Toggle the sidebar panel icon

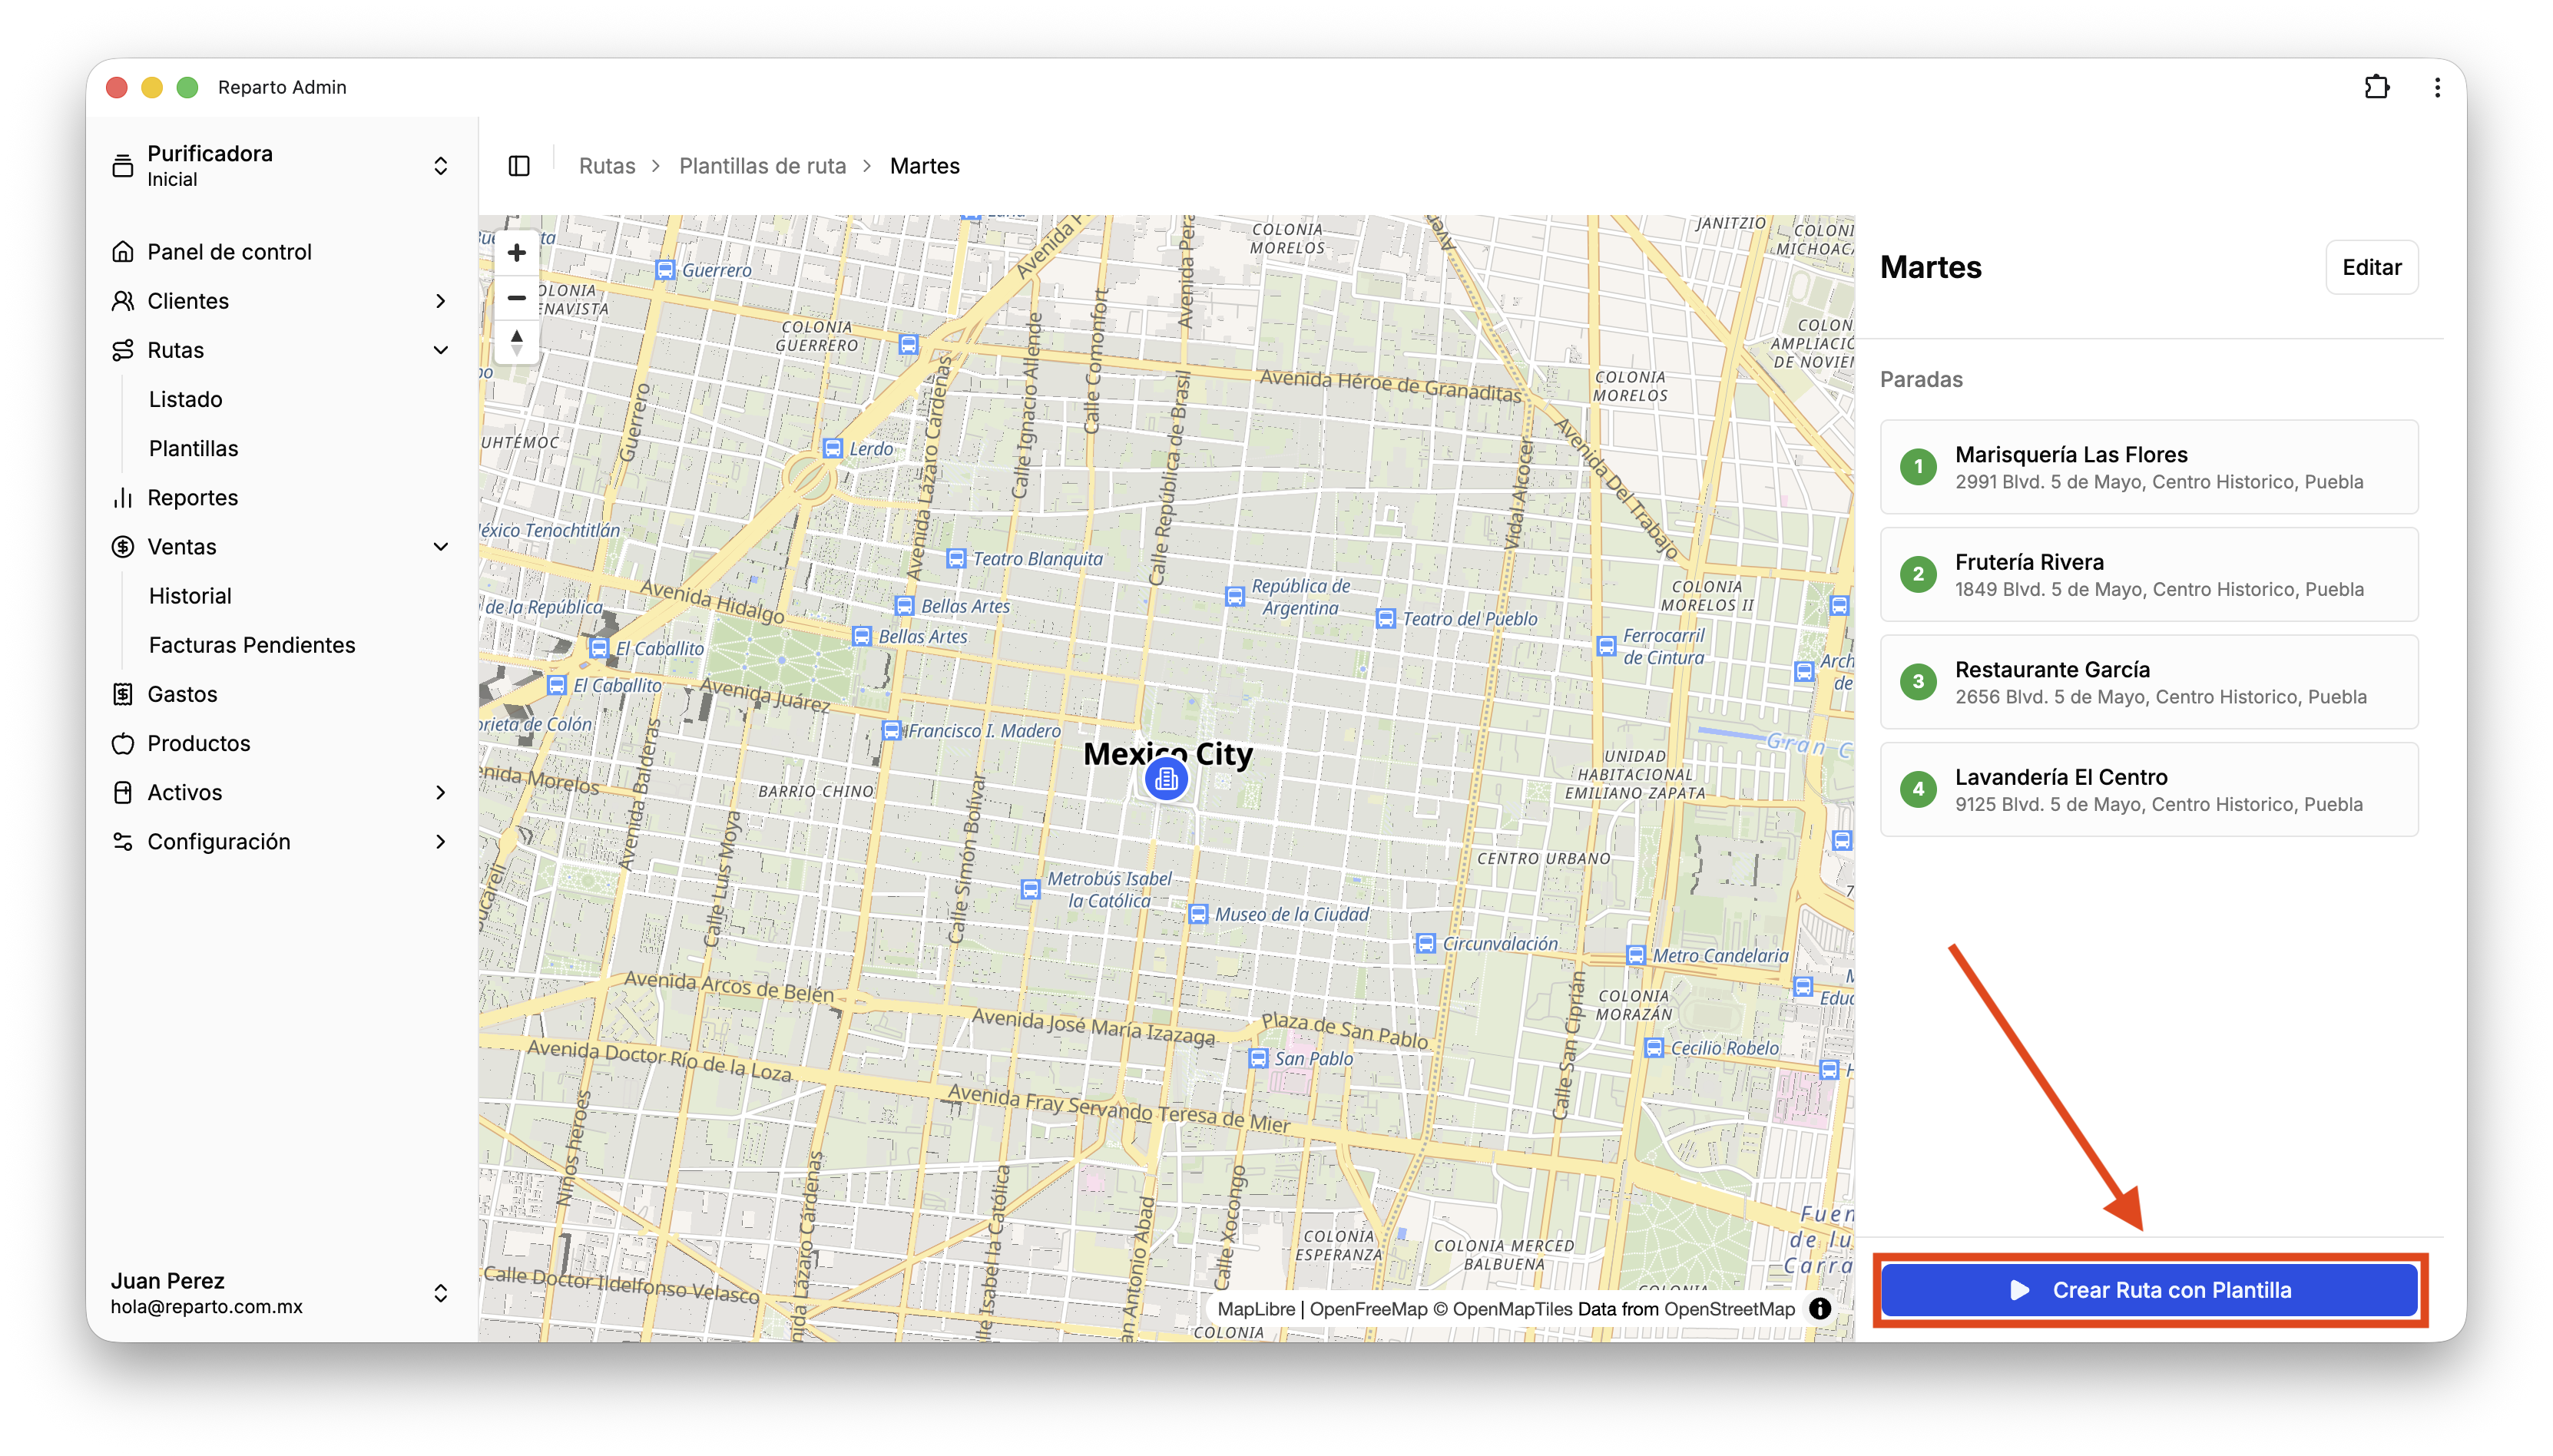519,166
